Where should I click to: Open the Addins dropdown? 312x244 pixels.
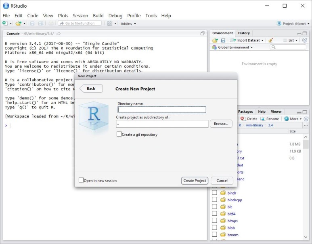128,24
